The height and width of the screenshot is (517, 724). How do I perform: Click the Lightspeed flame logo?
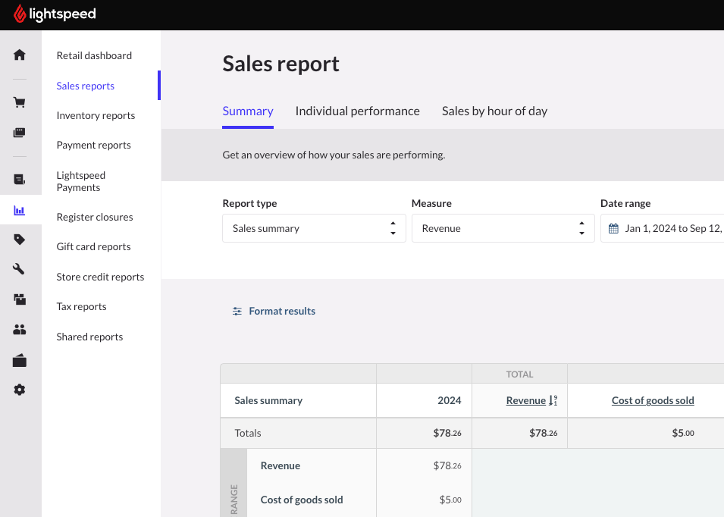click(x=20, y=14)
